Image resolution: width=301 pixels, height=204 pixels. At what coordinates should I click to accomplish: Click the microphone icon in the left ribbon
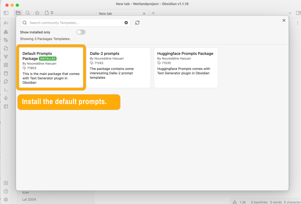[6, 98]
